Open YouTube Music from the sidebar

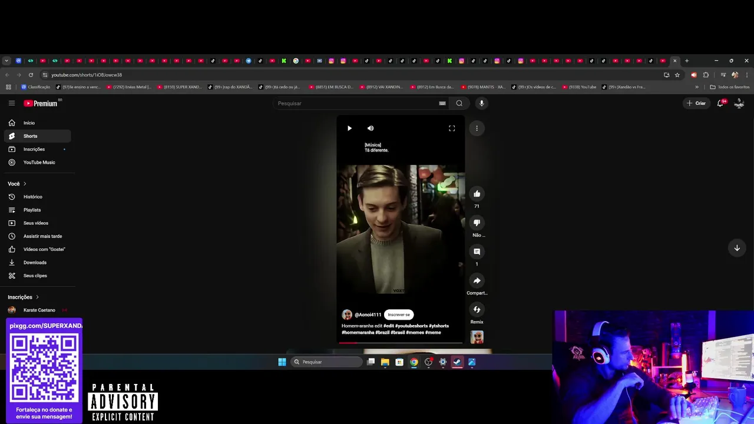click(x=38, y=162)
